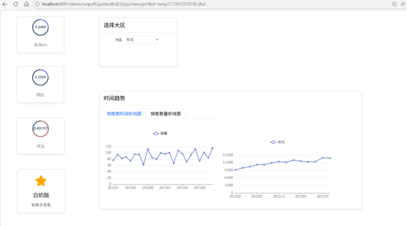Image resolution: width=407 pixels, height=226 pixels.
Task: Click the 15,000 y-axis value
Action: coord(228,155)
